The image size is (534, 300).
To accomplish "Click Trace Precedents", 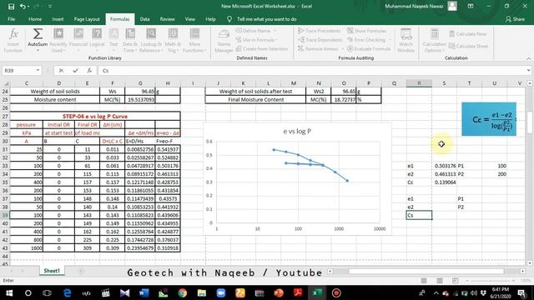I will [x=319, y=31].
